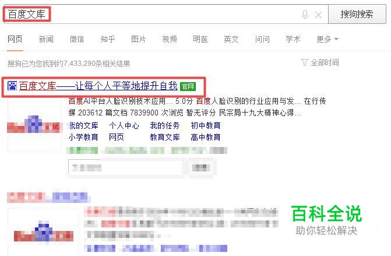Viewport: 391px width, 256px height.
Task: Open the 高中教育 sublink
Action: click(206, 137)
